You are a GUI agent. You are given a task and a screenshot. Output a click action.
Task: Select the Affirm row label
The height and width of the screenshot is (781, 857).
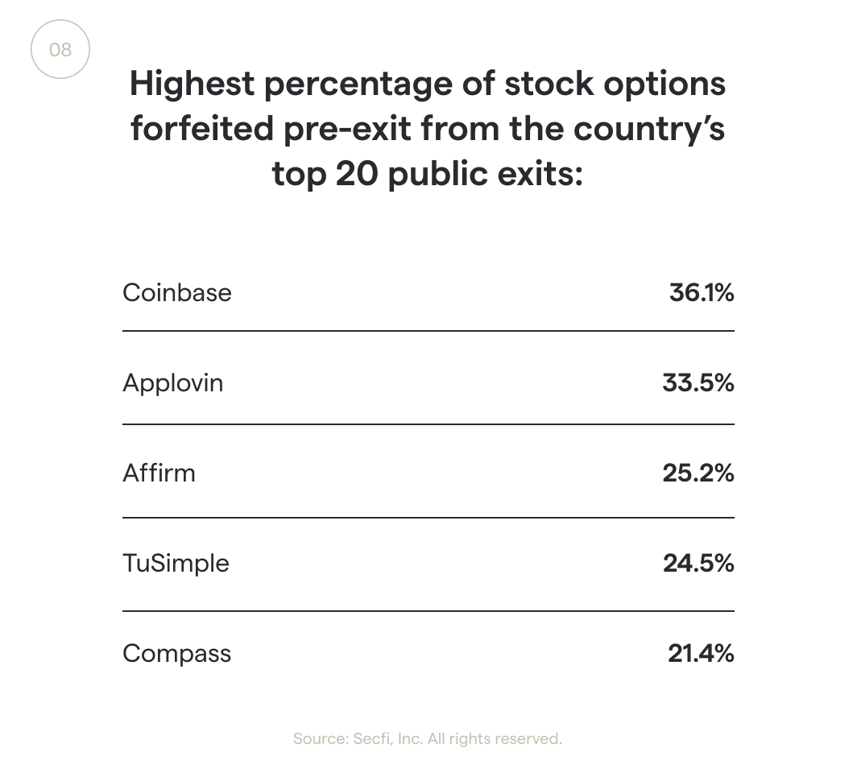click(159, 473)
